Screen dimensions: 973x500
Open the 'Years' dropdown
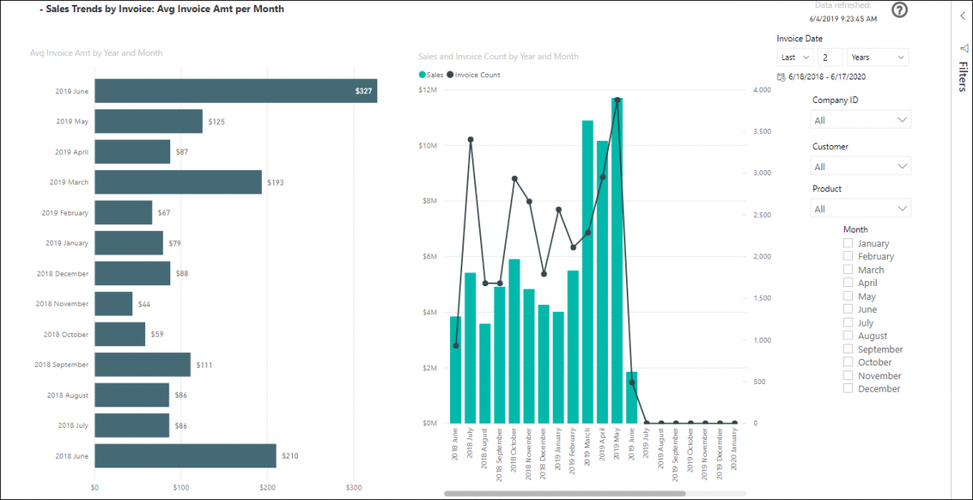pos(877,57)
